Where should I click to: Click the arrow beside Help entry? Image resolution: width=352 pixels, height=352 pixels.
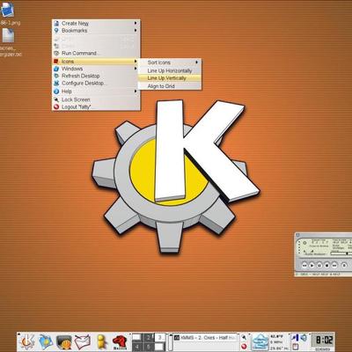[x=136, y=92]
